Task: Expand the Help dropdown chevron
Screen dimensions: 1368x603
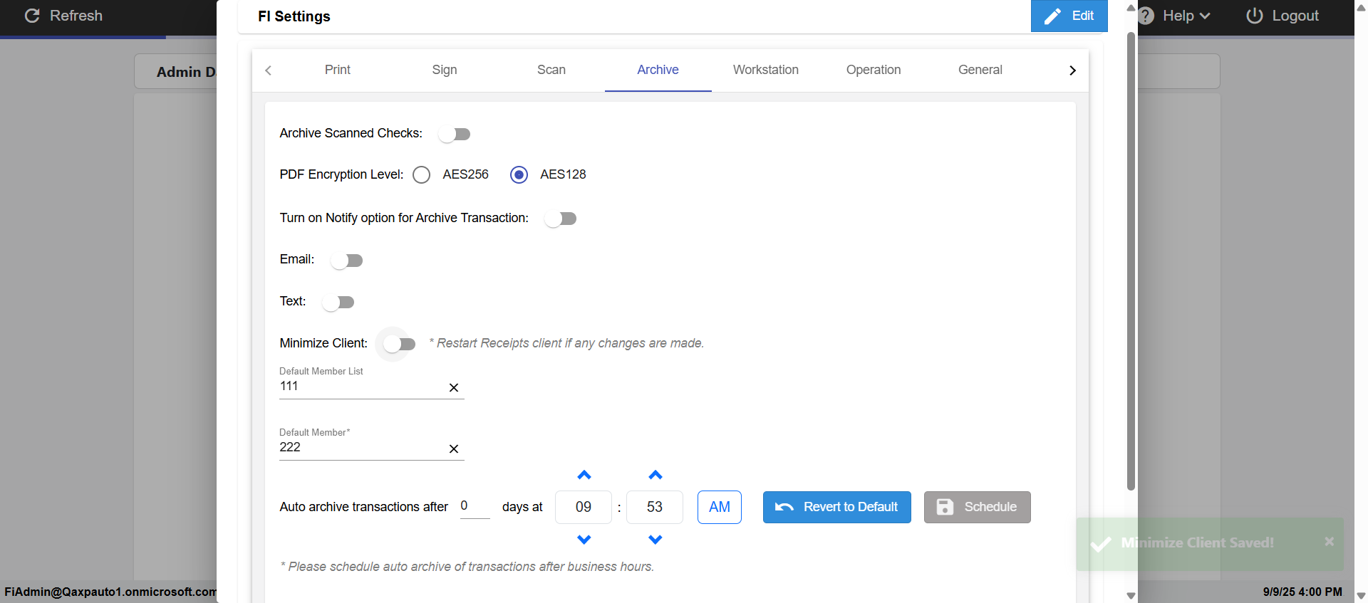Action: [x=1205, y=16]
